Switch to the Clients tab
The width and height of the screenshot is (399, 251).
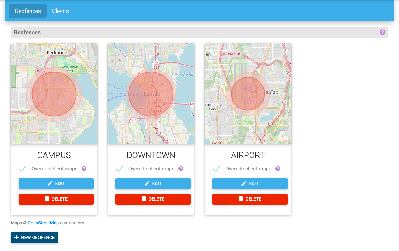point(61,11)
